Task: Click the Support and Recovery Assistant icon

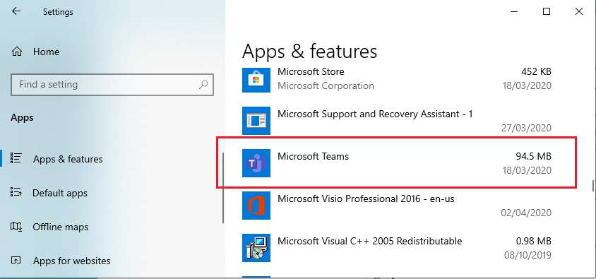Action: click(x=256, y=121)
